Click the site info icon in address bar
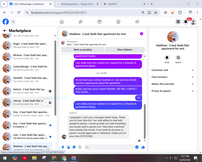 27,13
